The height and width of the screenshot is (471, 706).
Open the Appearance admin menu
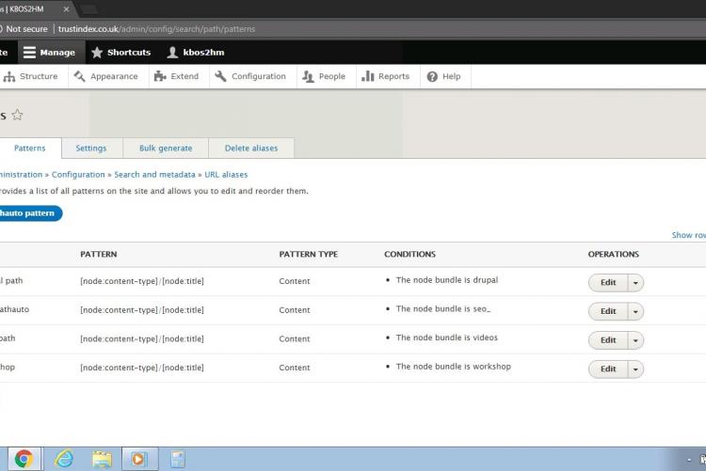106,76
